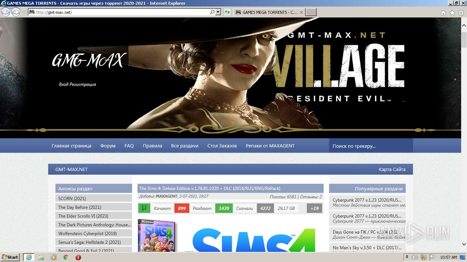
Task: Open Стол Заказов menu item
Action: [x=222, y=146]
